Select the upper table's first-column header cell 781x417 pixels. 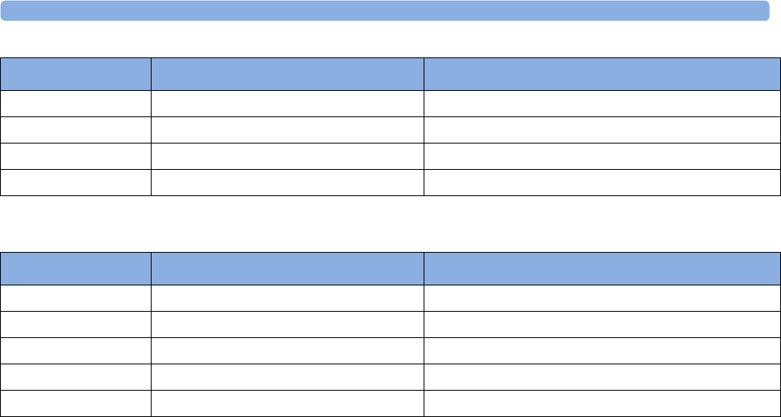point(76,73)
